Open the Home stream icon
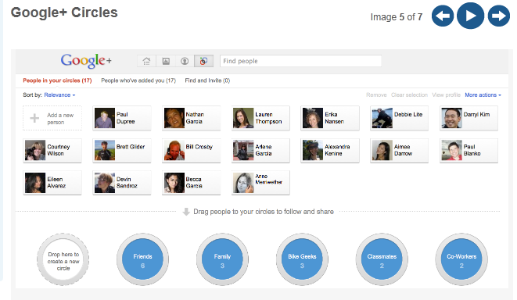This screenshot has width=517, height=300. [x=146, y=61]
